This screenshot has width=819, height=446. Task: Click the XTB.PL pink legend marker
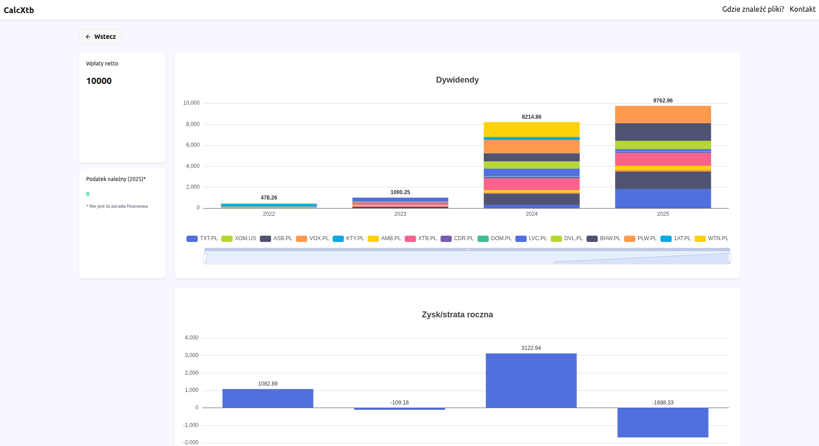pos(410,239)
